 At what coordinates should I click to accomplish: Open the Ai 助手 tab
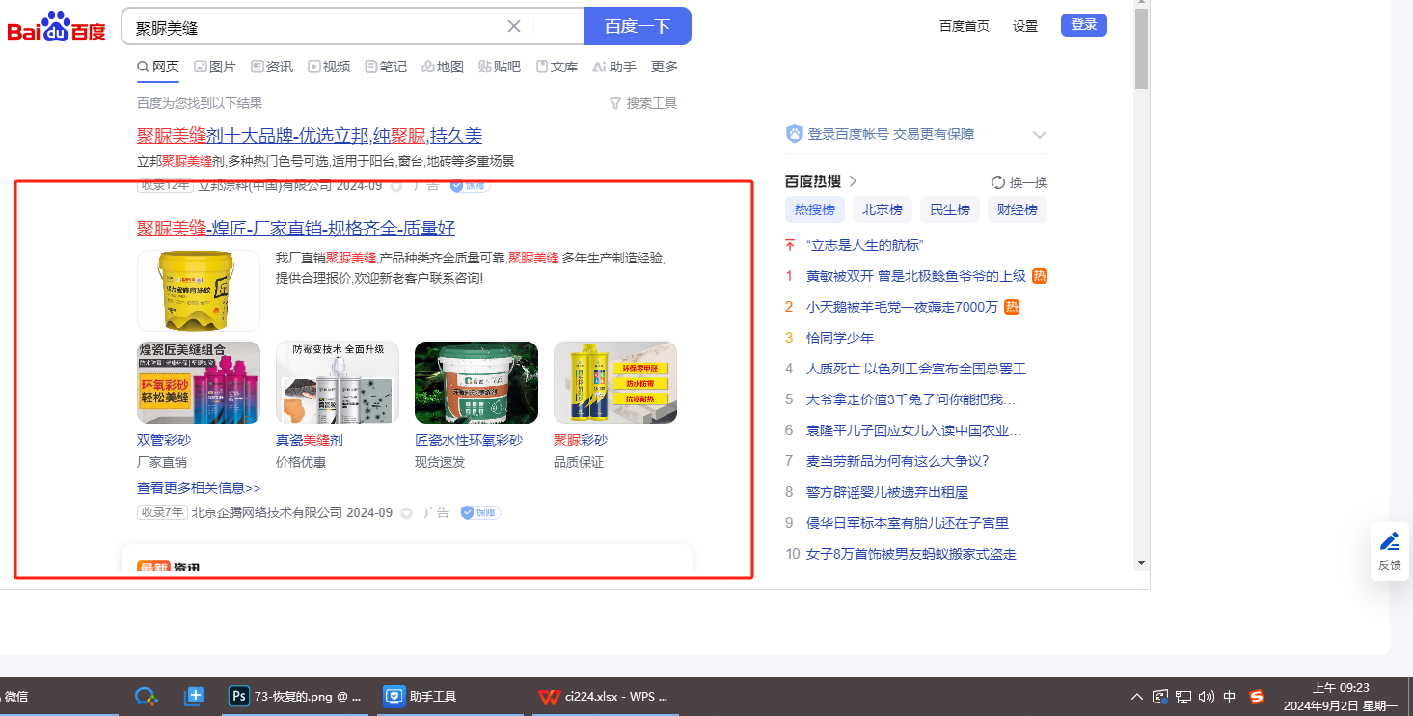pyautogui.click(x=614, y=67)
